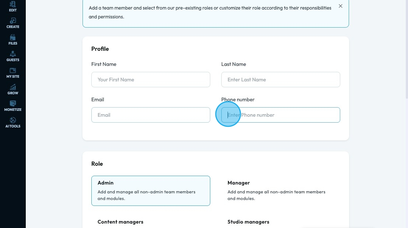Click the Admin role description text
The height and width of the screenshot is (228, 408).
pos(147,195)
